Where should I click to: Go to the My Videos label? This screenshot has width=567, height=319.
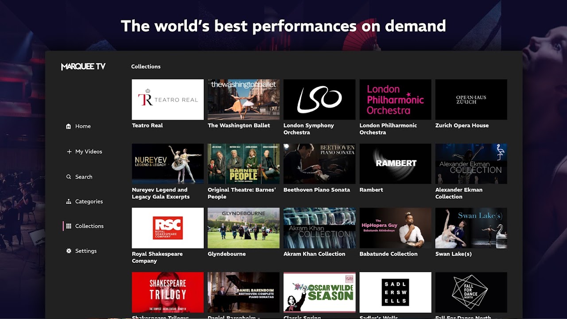tap(89, 152)
